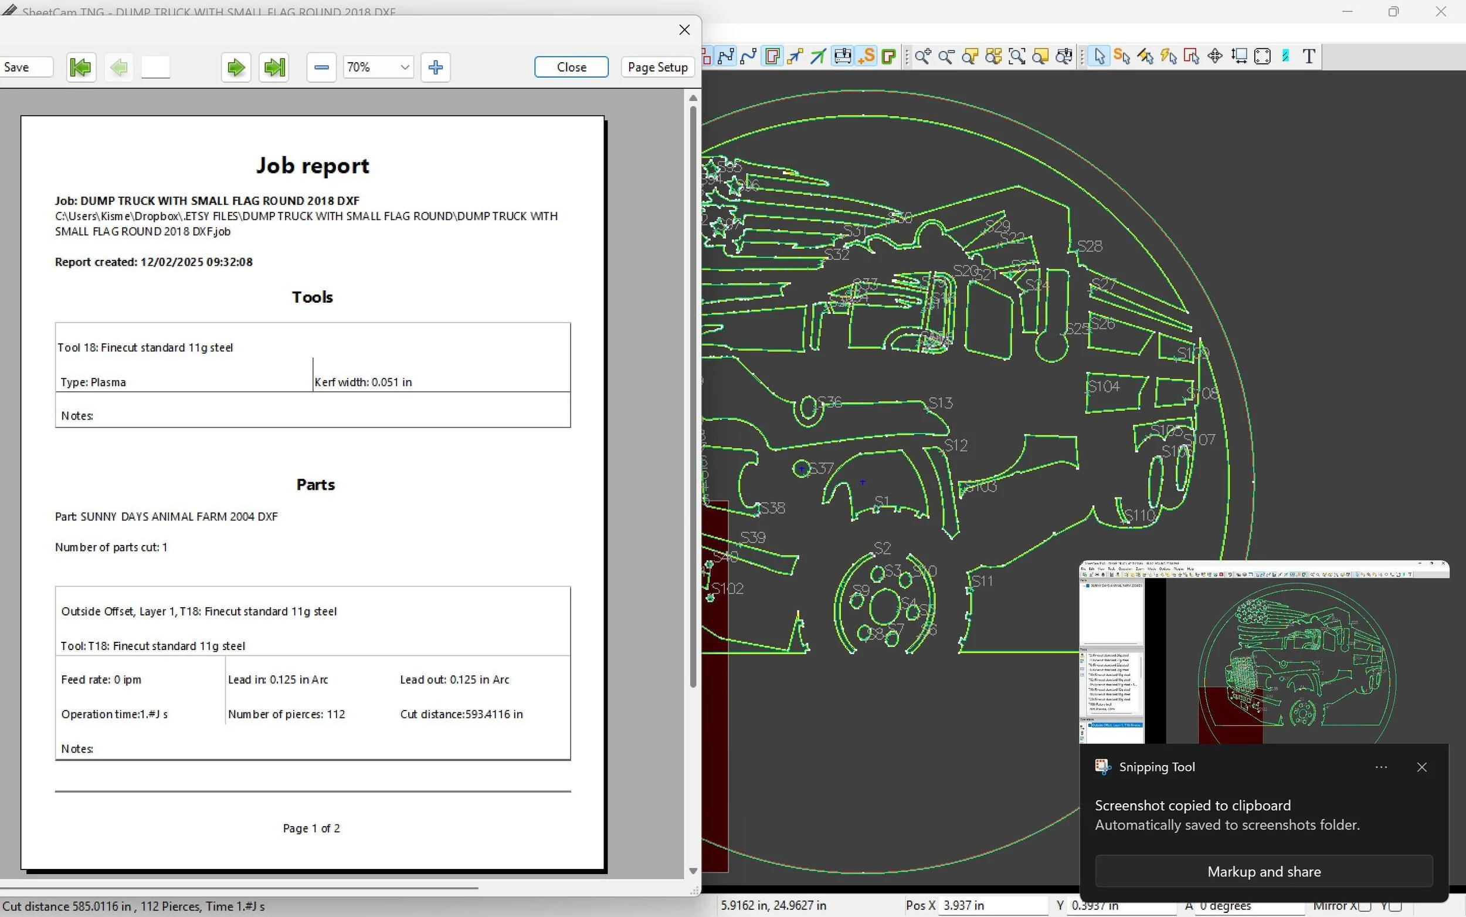The image size is (1466, 917).
Task: Click the zoom-in magnifier toolbar icon
Action: click(x=923, y=56)
